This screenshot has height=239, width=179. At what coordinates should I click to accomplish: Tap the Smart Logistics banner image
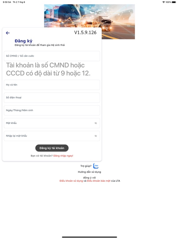click(x=89, y=22)
